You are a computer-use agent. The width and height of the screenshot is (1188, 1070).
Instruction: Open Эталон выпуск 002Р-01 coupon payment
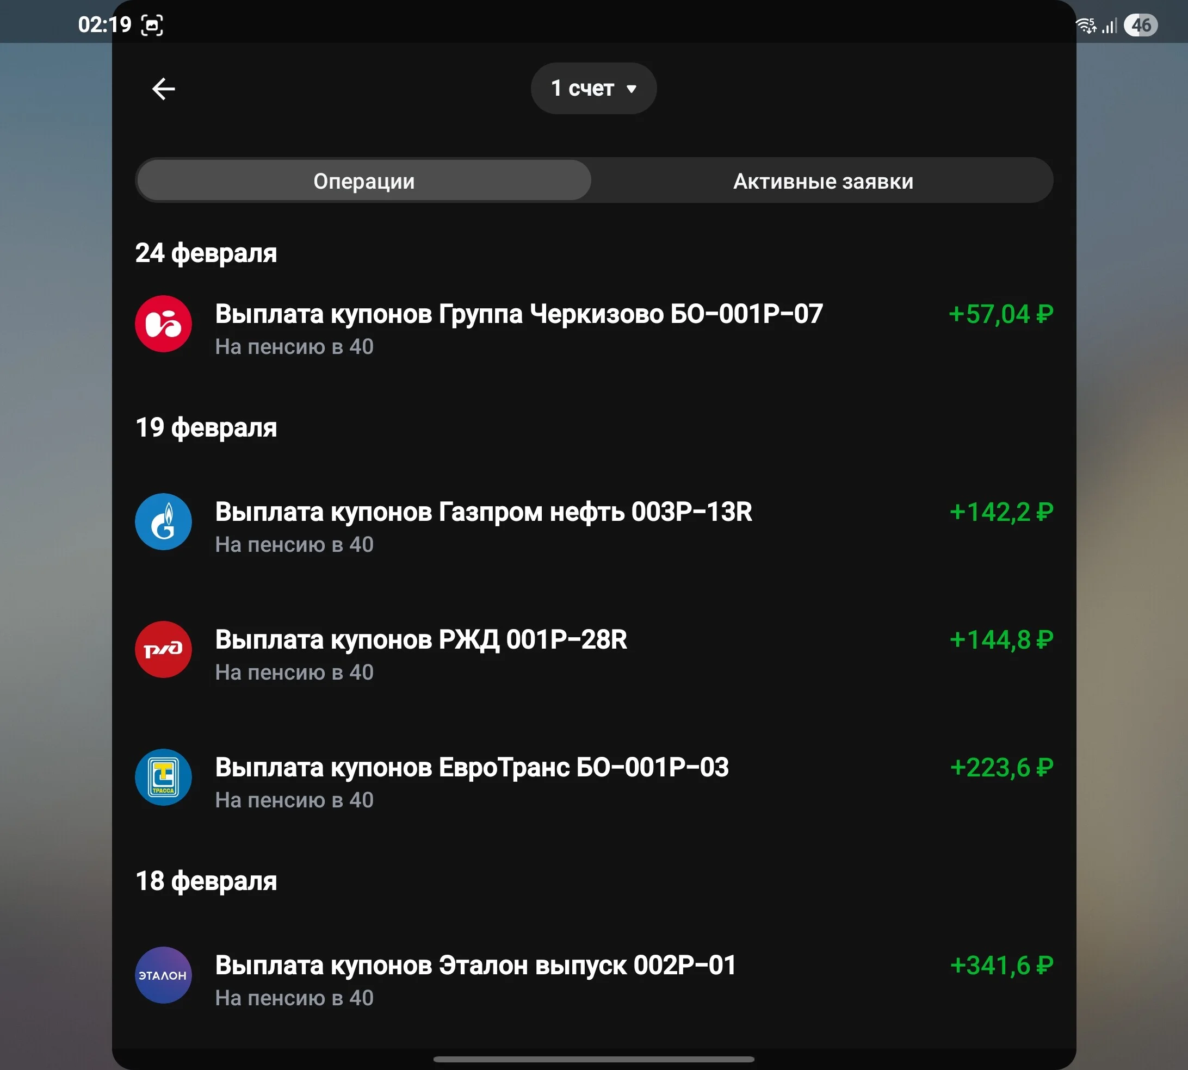(x=594, y=981)
